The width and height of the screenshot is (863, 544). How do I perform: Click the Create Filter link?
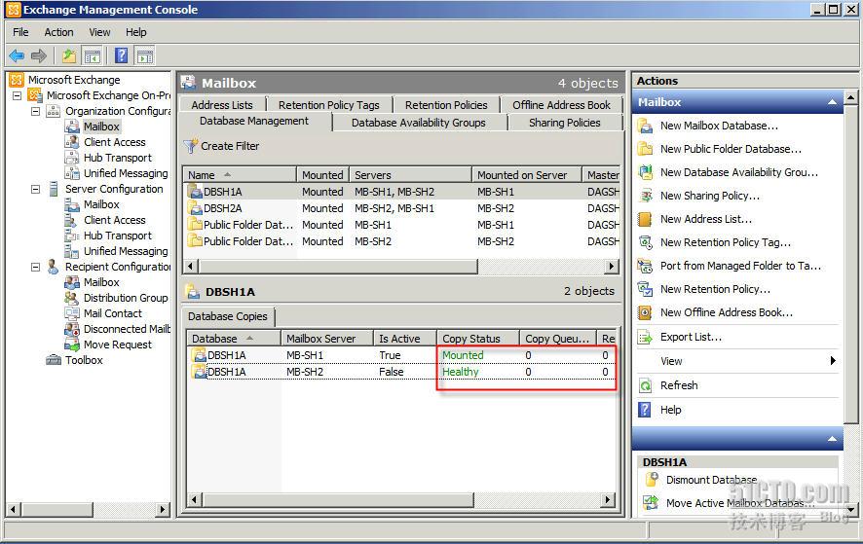(x=230, y=146)
